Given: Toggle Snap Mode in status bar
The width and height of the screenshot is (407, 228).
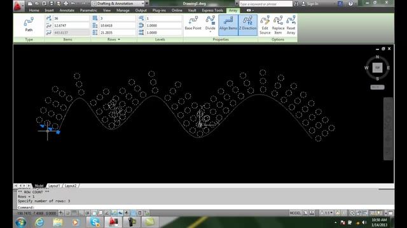Looking at the screenshot, I should click(67, 213).
